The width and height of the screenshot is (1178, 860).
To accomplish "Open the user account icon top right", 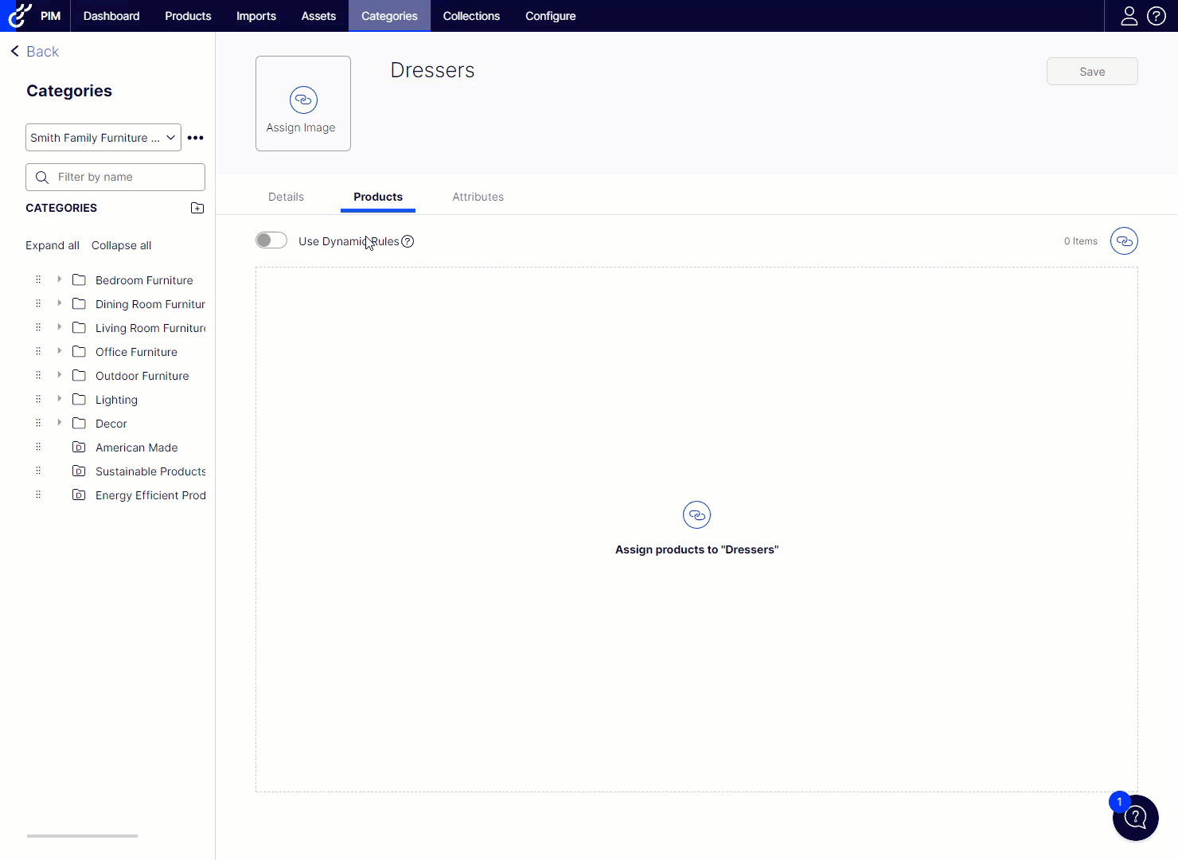I will click(1129, 15).
